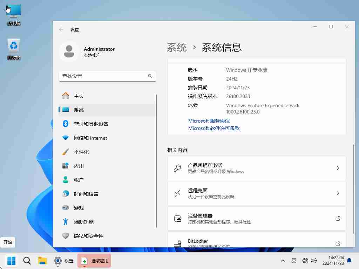
Task: Select 主页 in the settings sidebar
Action: (79, 96)
